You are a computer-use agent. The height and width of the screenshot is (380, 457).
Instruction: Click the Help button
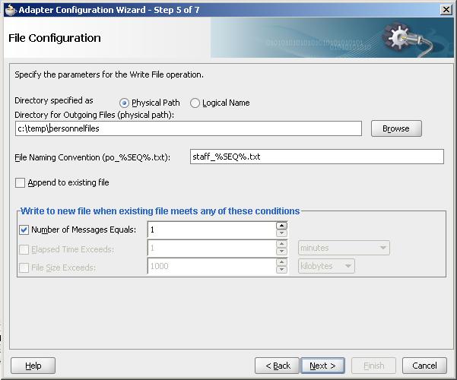coord(33,366)
